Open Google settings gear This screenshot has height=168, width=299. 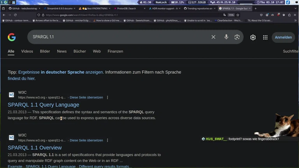click(253, 37)
